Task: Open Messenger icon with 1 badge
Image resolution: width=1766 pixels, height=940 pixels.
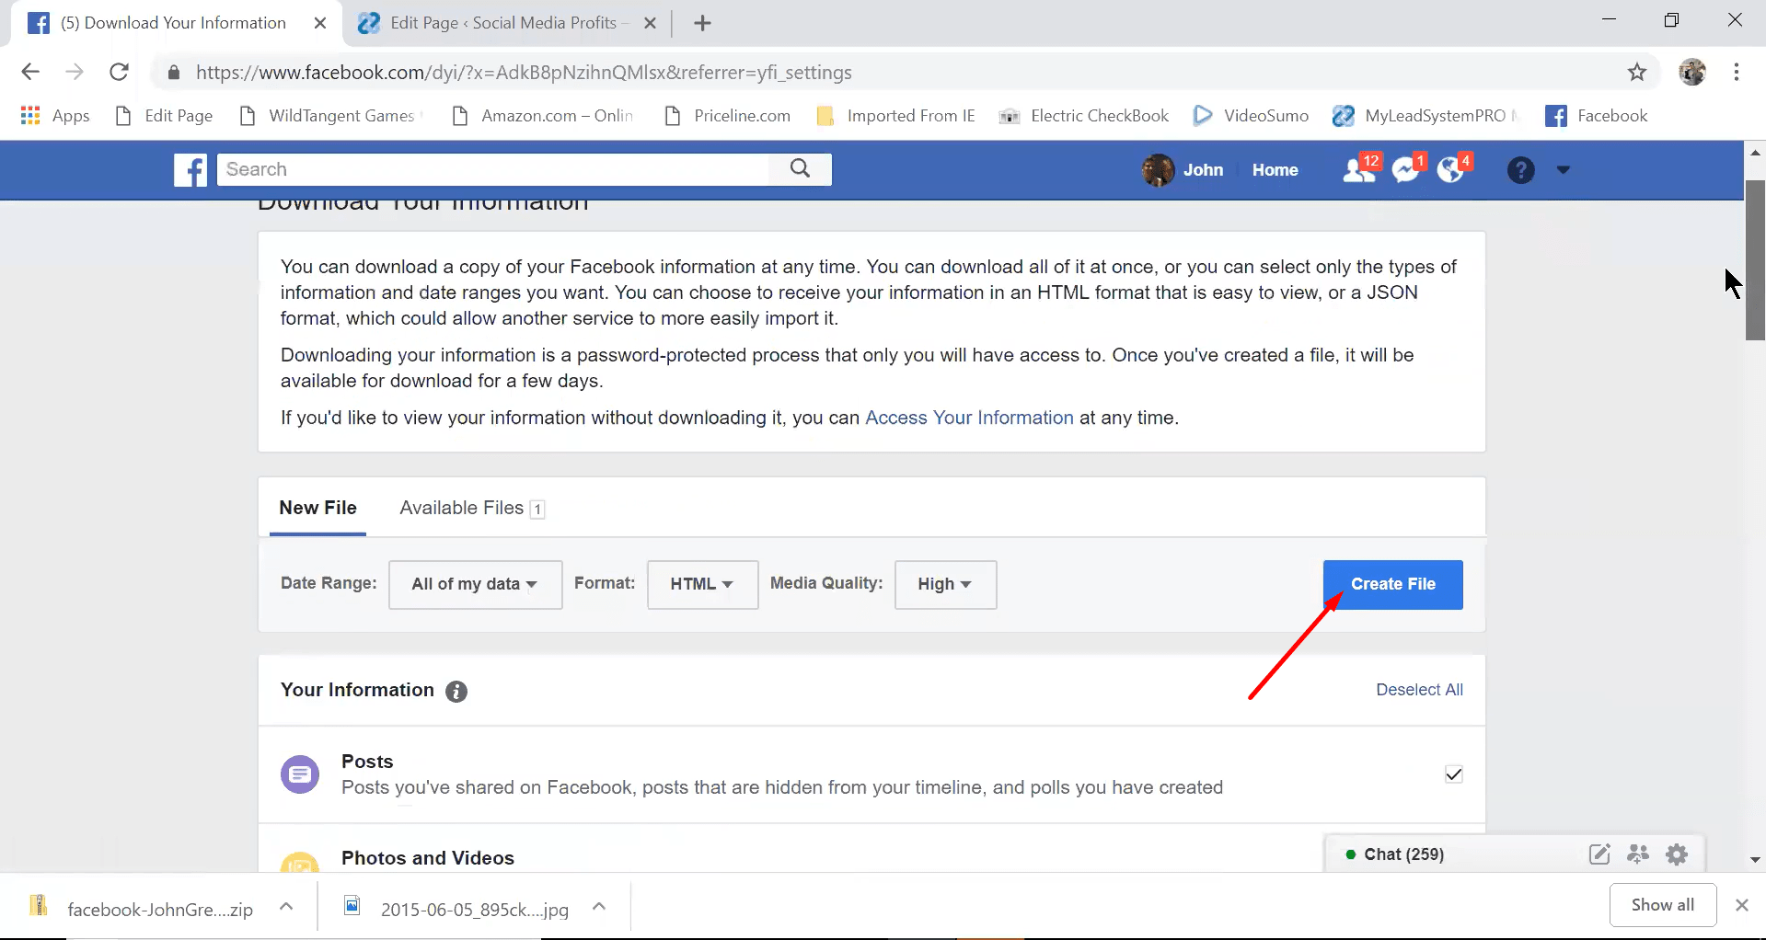Action: [x=1406, y=170]
